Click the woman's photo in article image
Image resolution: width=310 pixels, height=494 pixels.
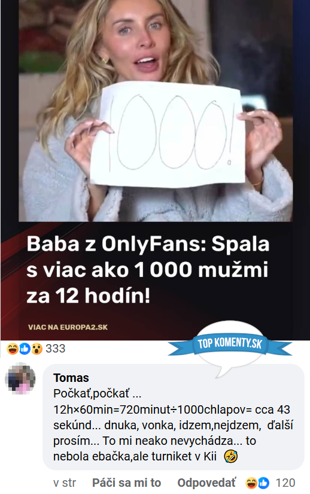tap(156, 110)
